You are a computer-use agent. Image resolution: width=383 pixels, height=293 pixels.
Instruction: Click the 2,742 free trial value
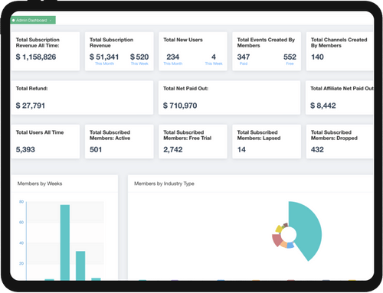tap(173, 149)
